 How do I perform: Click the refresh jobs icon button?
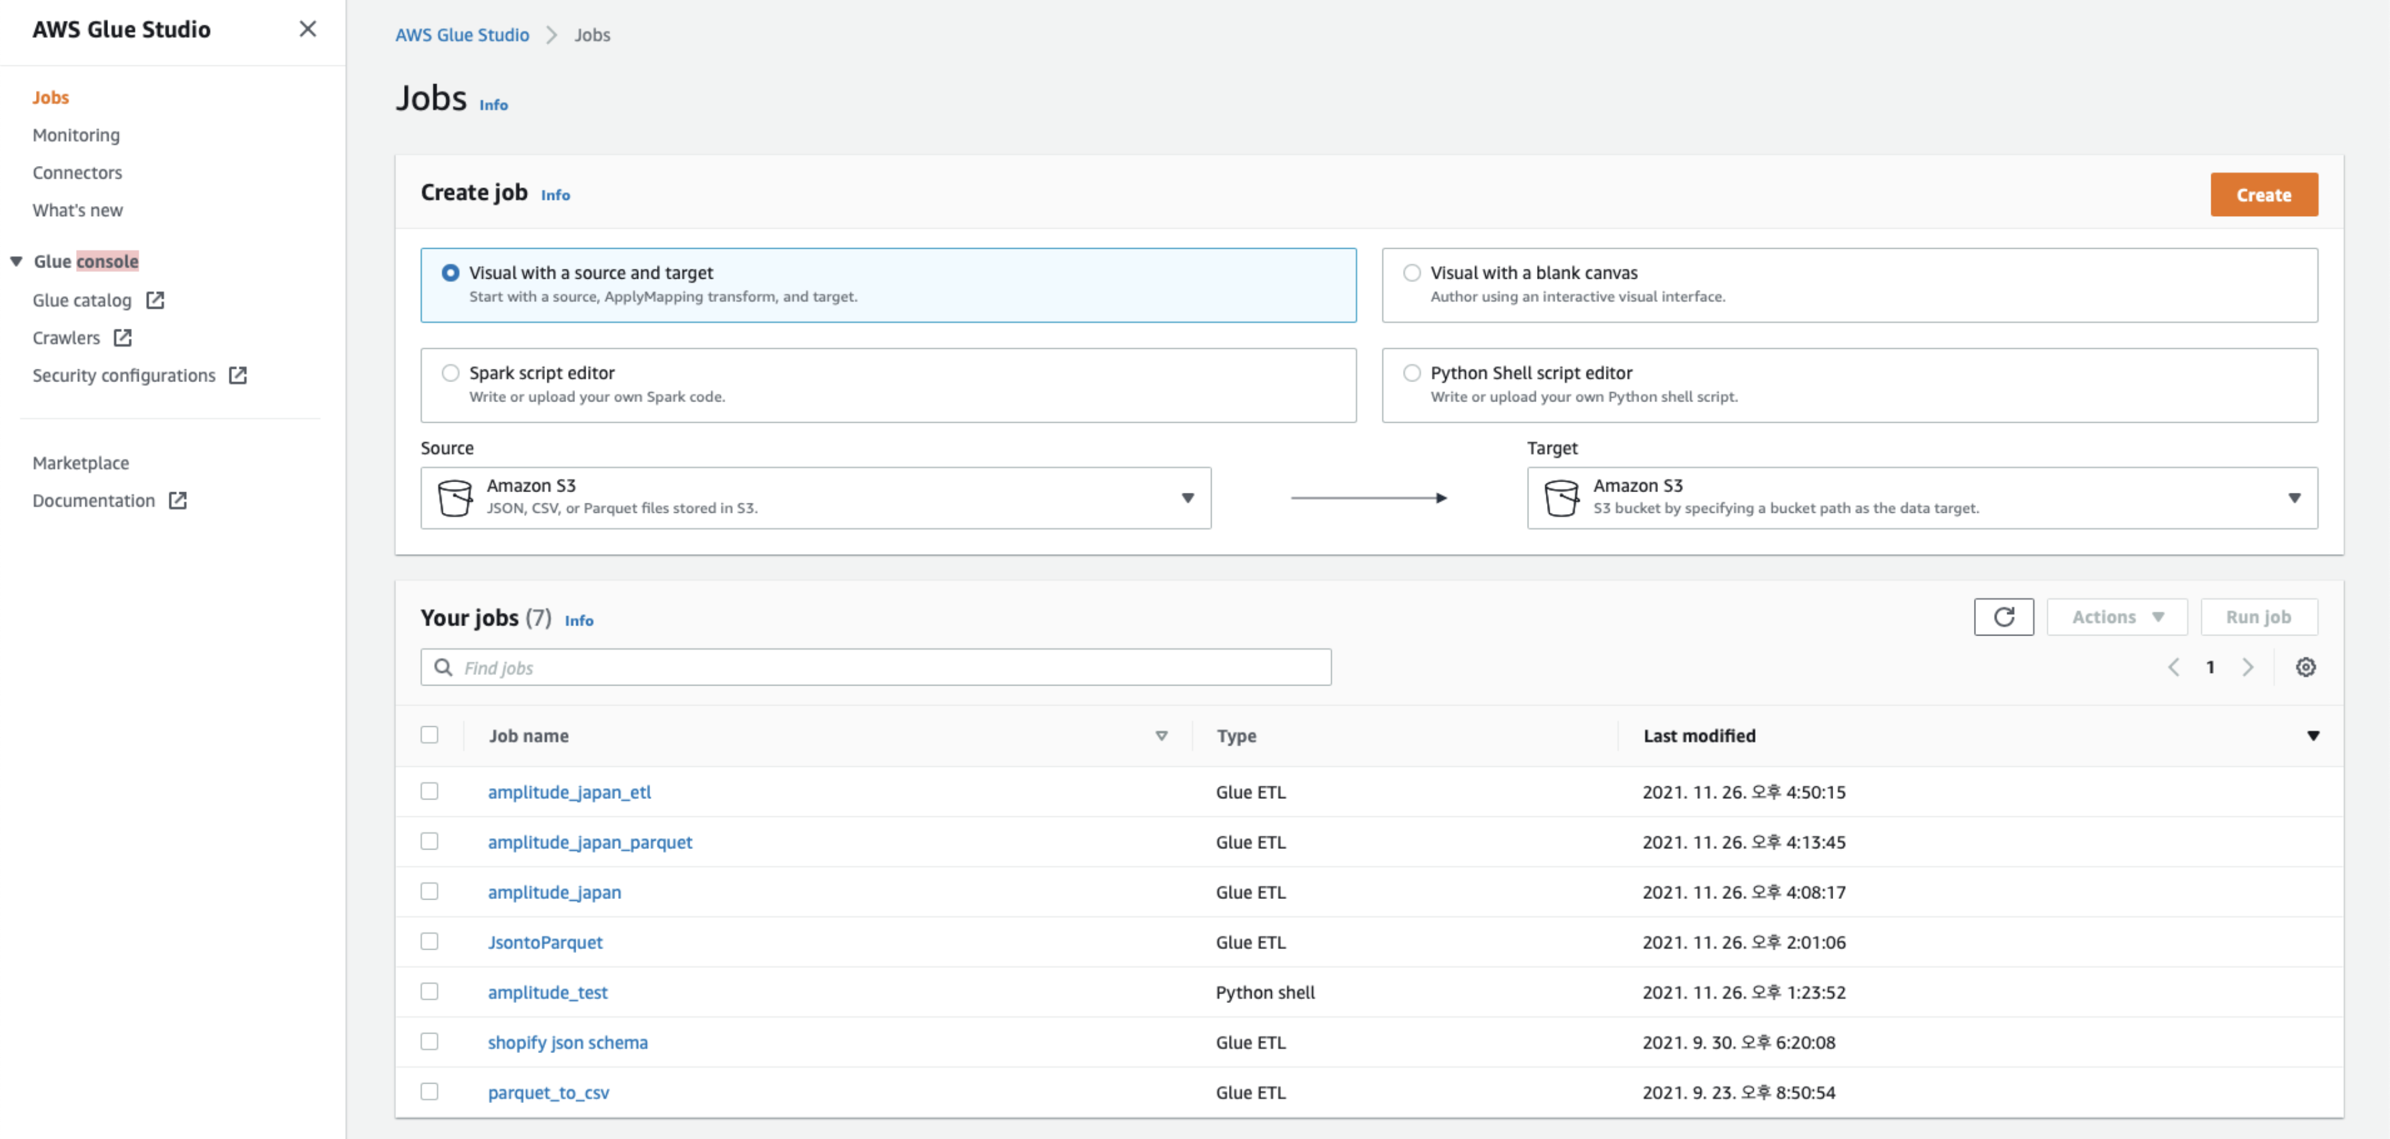[2003, 617]
